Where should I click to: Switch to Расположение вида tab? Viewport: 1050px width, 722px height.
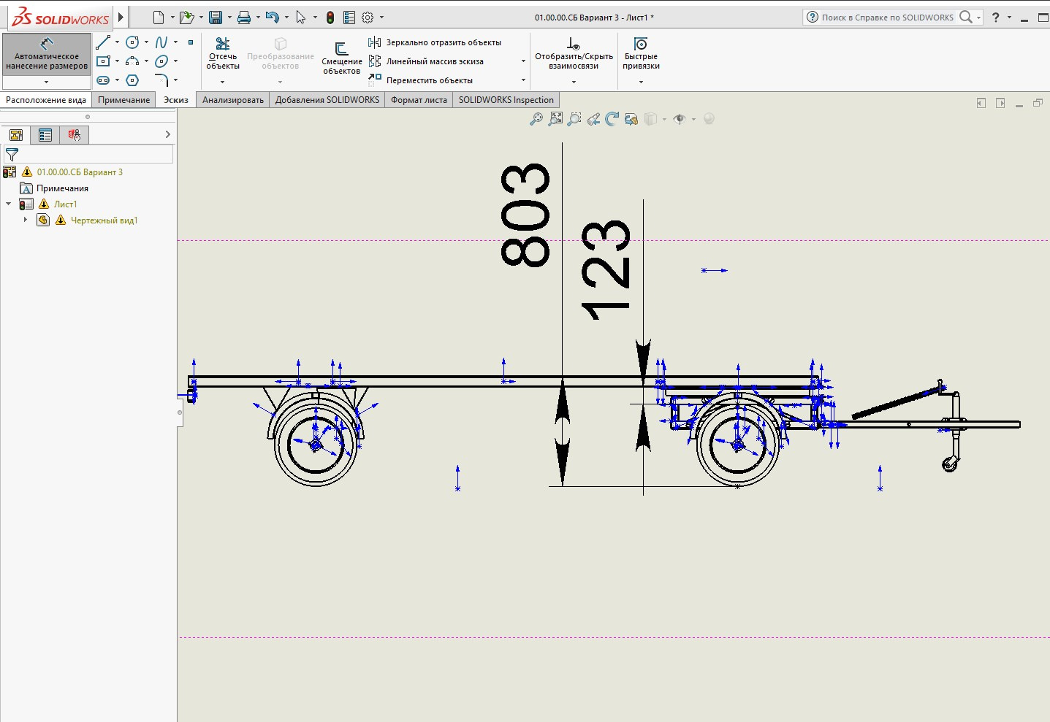point(46,100)
